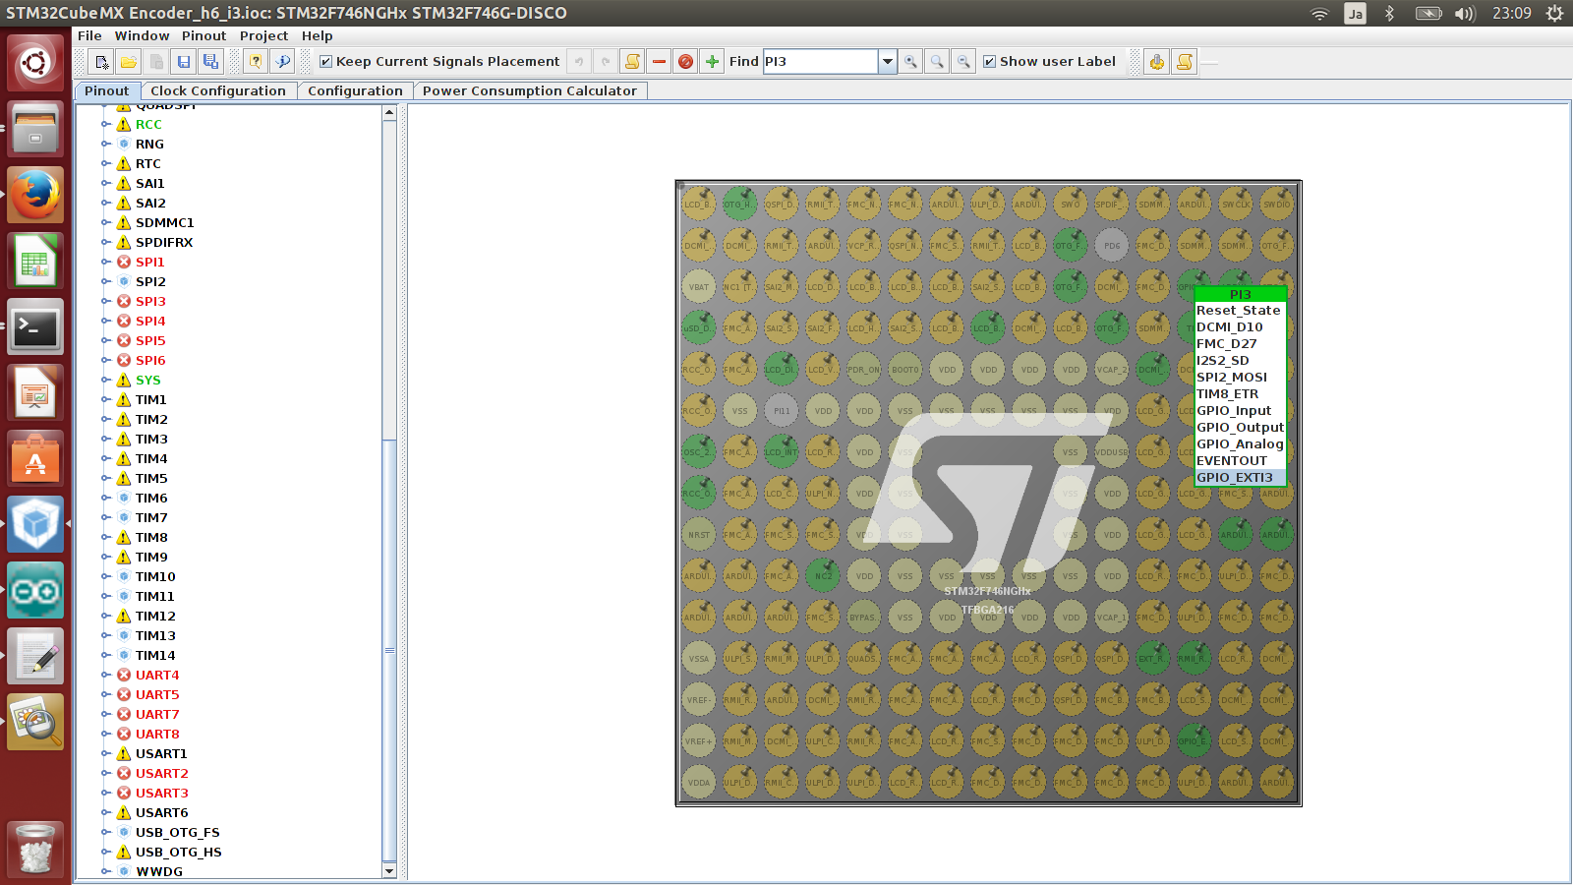Screen dimensions: 1573x885
Task: Select GPIO_Output in the PI3 pin menu
Action: tap(1240, 428)
